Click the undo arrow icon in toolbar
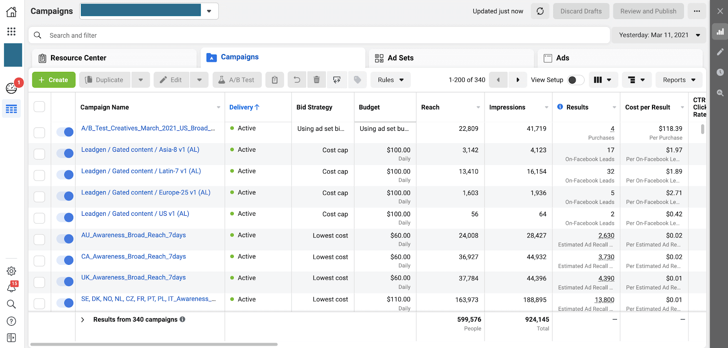728x348 pixels. click(x=297, y=80)
